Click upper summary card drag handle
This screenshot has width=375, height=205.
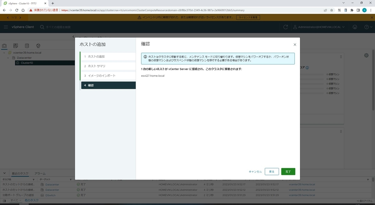click(341, 57)
